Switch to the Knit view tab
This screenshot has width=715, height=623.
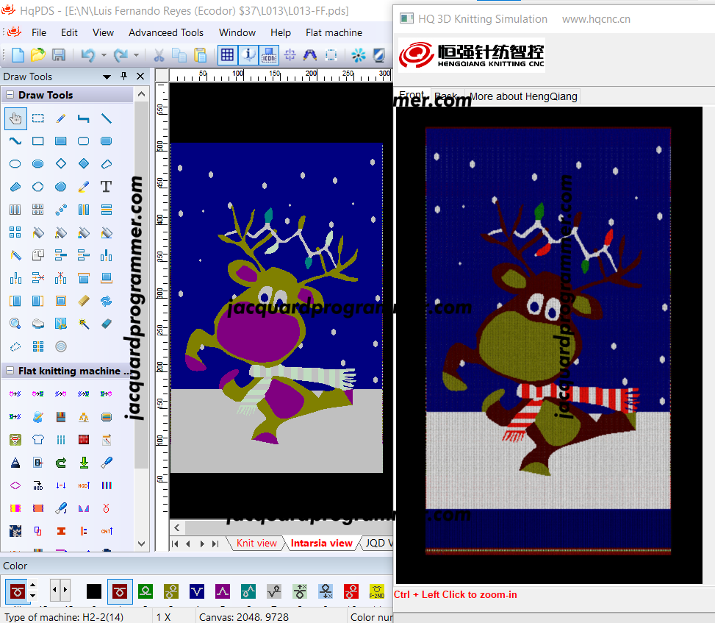256,543
